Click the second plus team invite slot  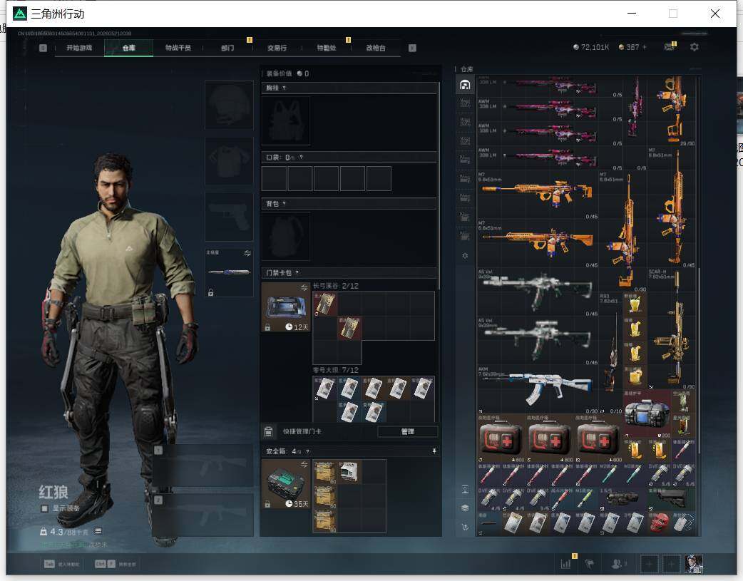672,563
